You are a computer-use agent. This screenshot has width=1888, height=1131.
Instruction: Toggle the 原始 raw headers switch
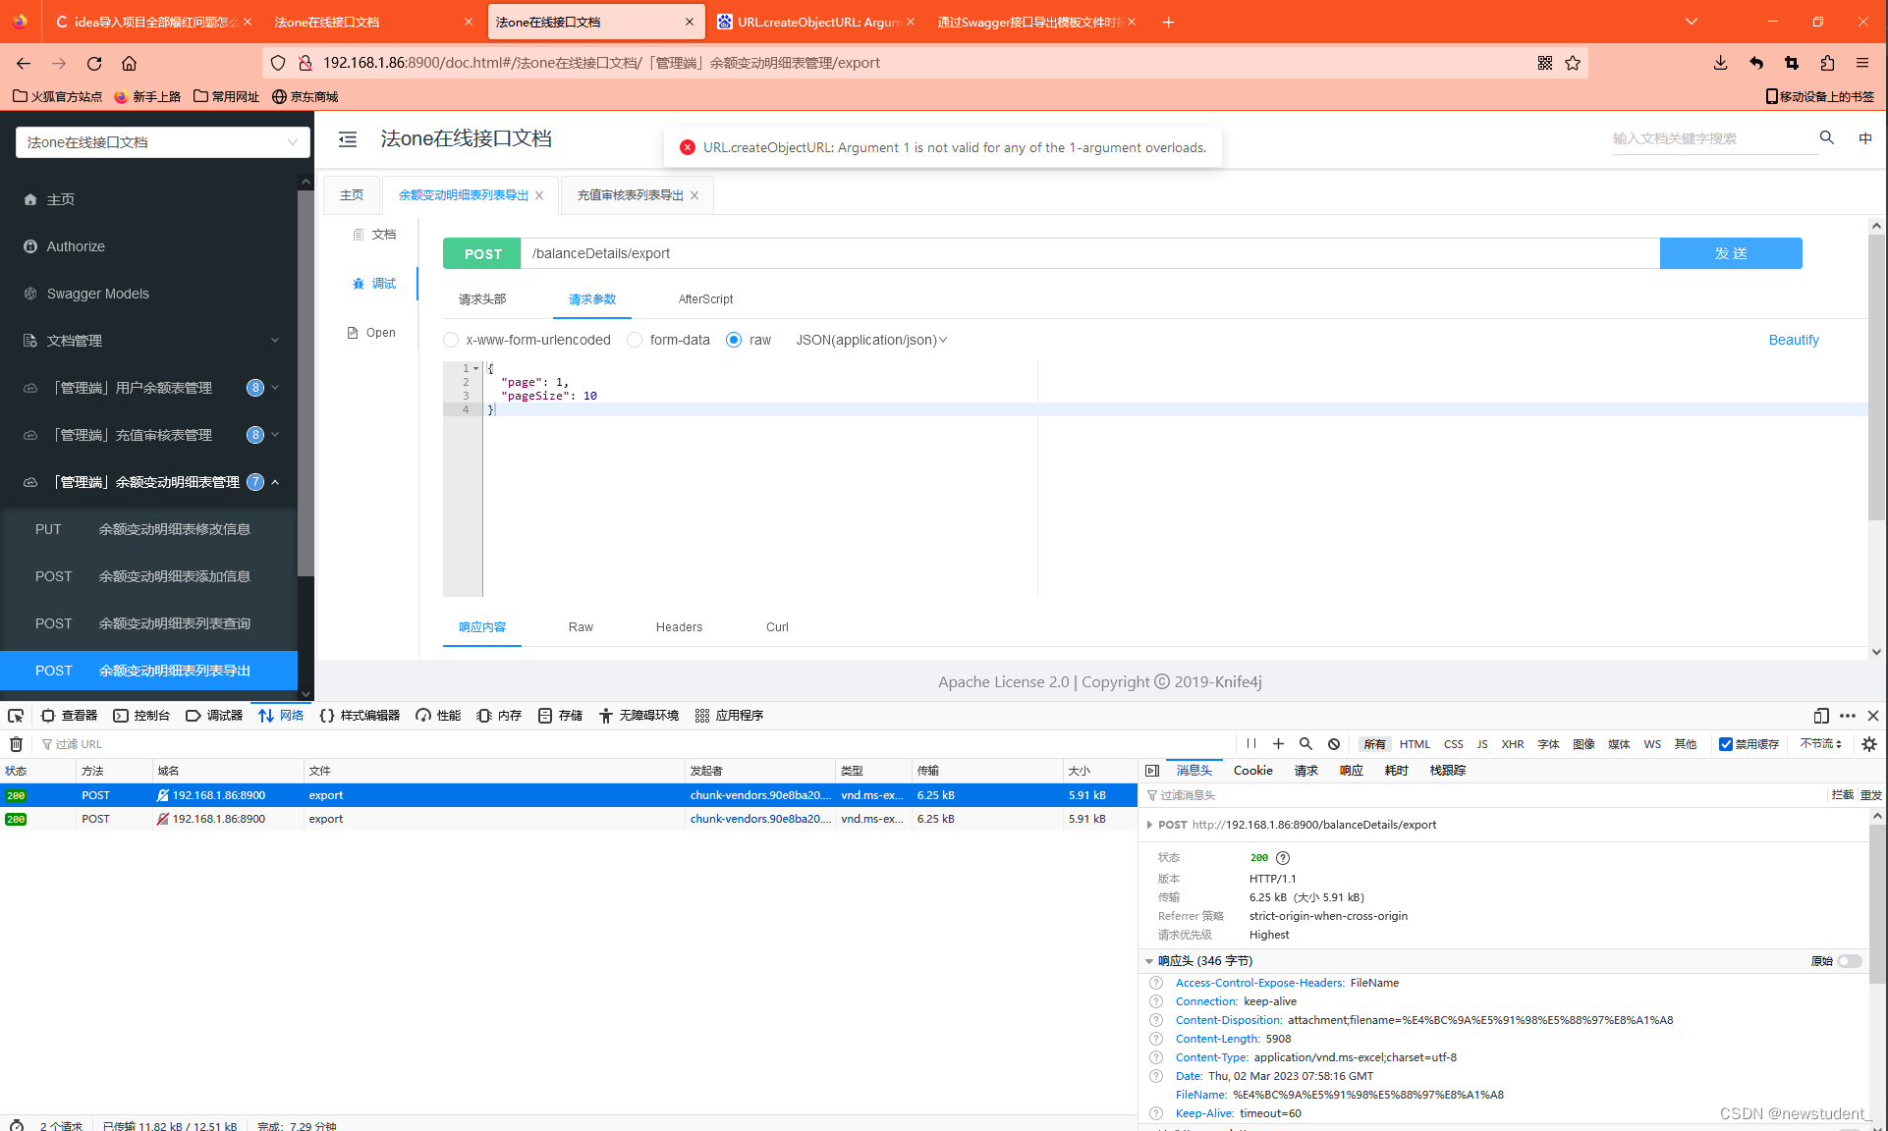point(1849,961)
